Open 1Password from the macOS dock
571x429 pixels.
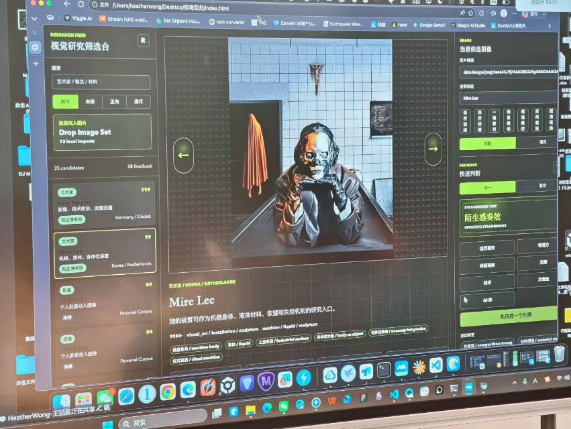(147, 394)
